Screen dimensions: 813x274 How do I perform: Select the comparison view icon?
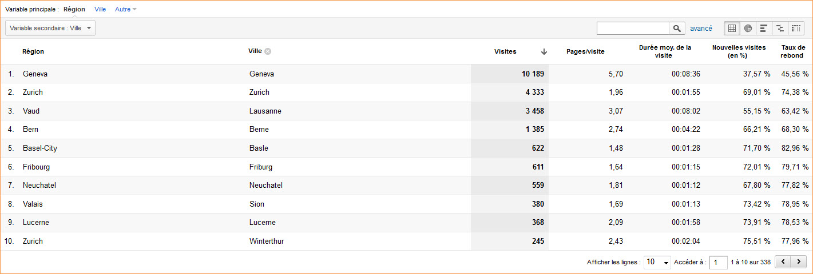(780, 29)
